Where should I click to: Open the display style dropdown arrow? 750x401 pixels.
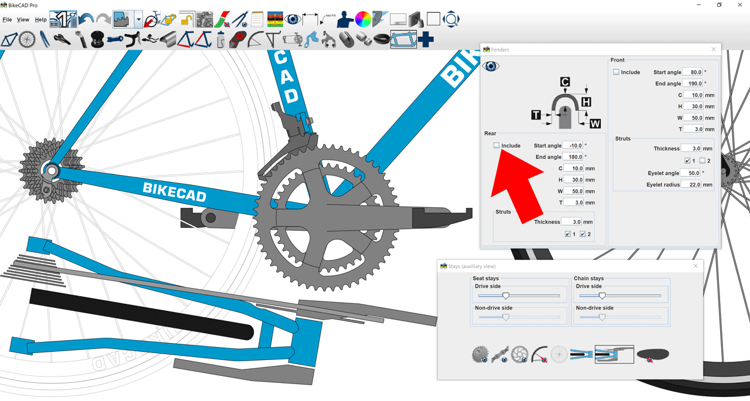[x=138, y=19]
